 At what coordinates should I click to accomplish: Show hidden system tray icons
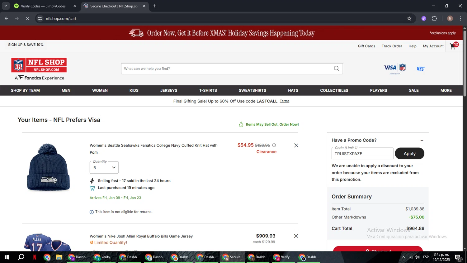(403, 257)
